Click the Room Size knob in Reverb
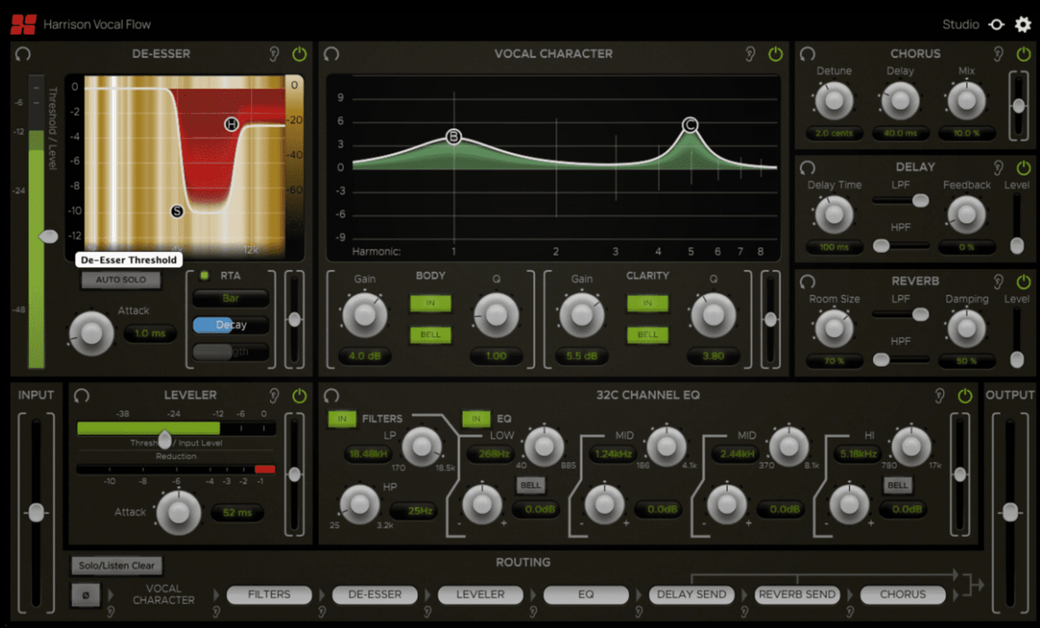Viewport: 1040px width, 628px height. [834, 328]
